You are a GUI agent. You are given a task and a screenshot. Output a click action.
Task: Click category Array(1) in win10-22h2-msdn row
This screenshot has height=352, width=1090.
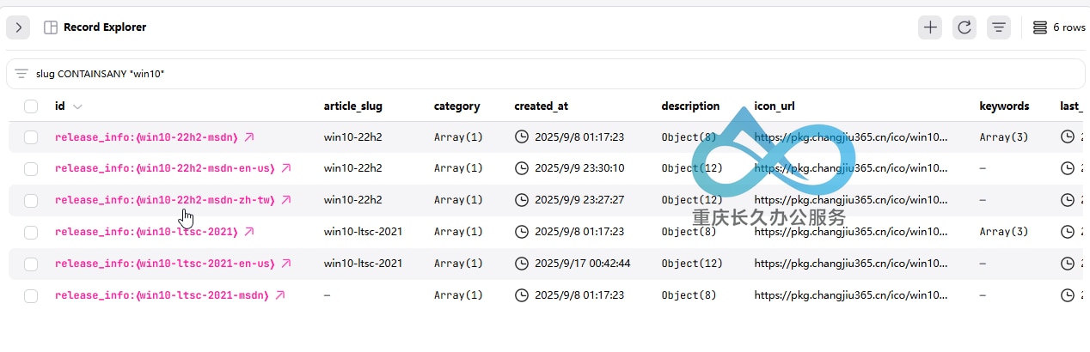click(458, 137)
